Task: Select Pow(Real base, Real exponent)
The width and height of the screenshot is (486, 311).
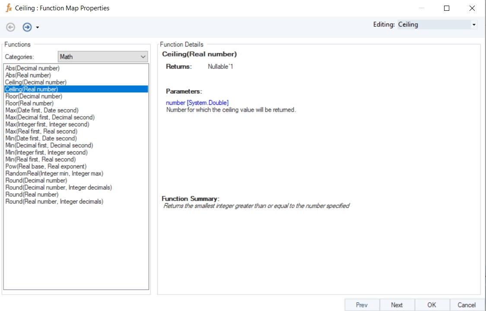Action: [x=46, y=166]
